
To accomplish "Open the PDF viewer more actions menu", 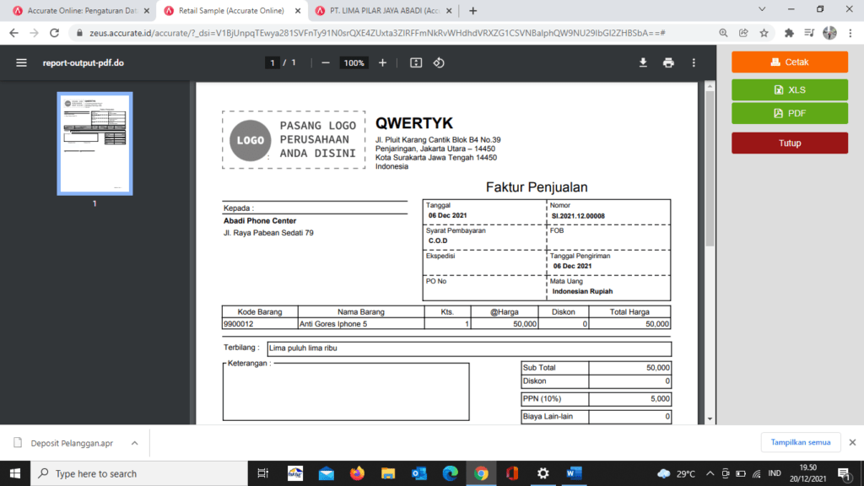I will click(x=694, y=62).
